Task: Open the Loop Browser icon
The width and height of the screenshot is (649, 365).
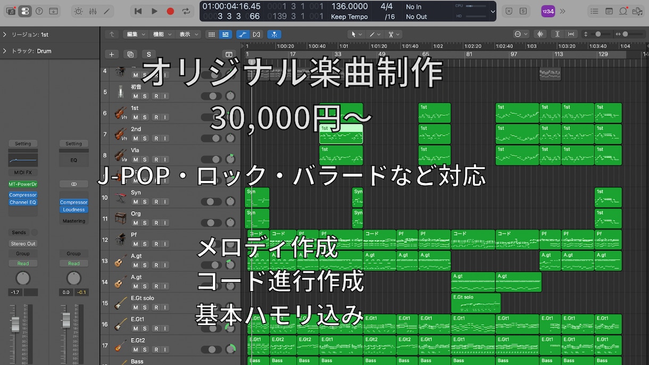Action: [623, 11]
